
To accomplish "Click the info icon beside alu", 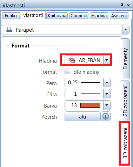I will click(106, 116).
